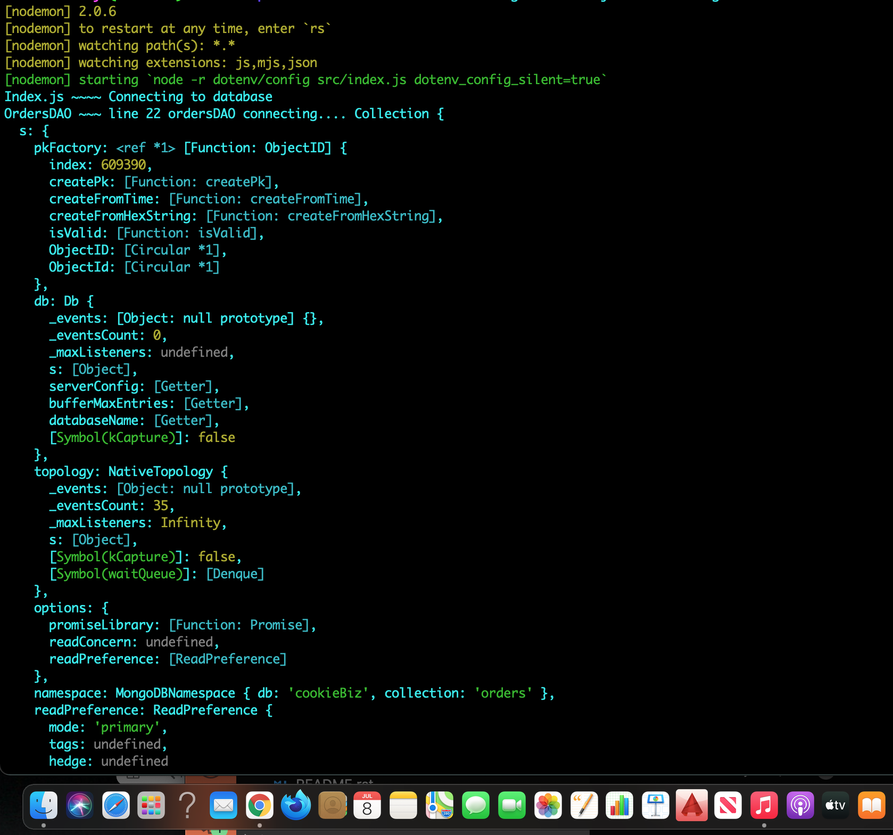893x835 pixels.
Task: Launch Pages from the dock
Action: point(584,805)
